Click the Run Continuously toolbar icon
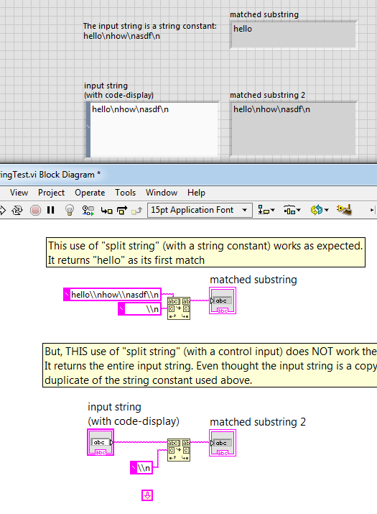Screen dimensions: 377x514 (x=17, y=210)
